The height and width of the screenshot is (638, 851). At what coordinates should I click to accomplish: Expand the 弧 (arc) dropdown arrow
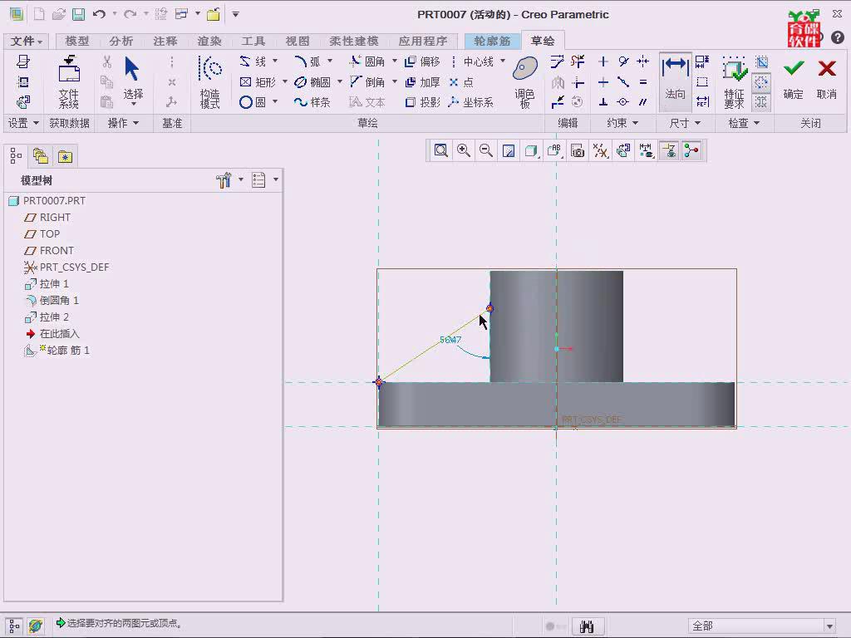[330, 61]
